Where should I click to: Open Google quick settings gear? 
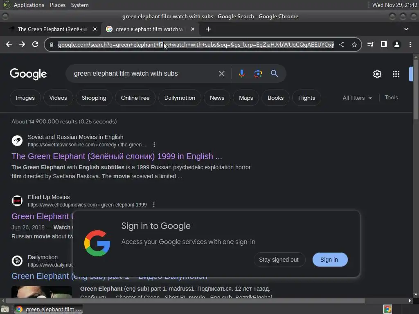(377, 74)
